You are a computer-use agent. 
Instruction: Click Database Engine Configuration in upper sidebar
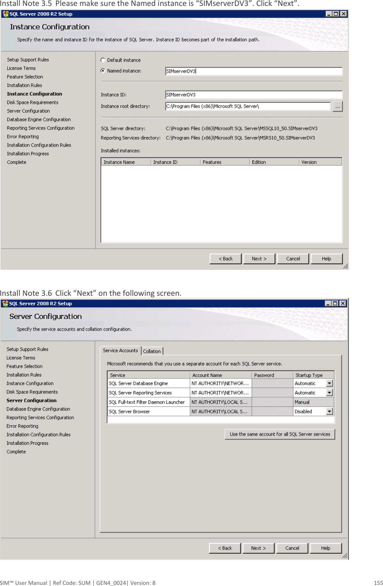pos(39,120)
